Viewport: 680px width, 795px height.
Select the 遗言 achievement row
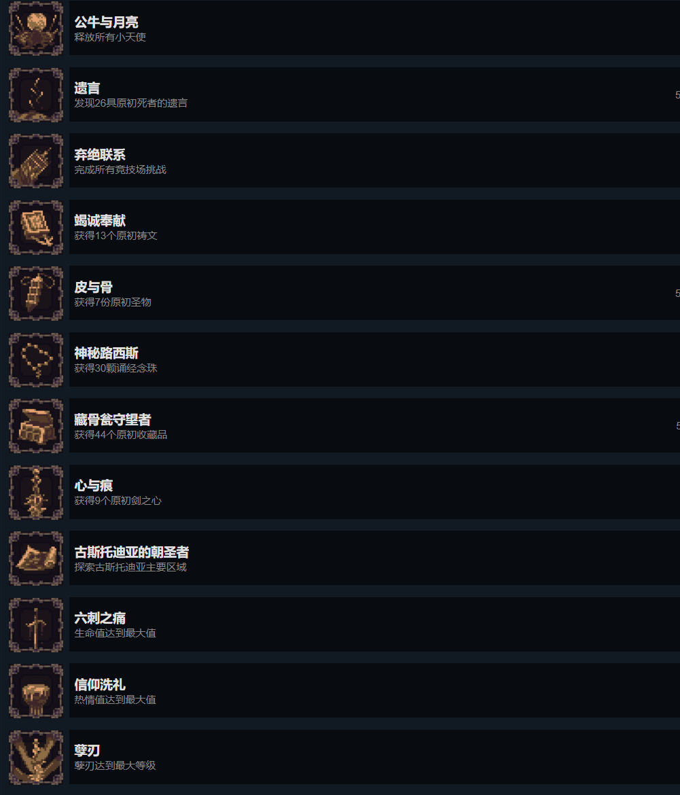click(374, 95)
